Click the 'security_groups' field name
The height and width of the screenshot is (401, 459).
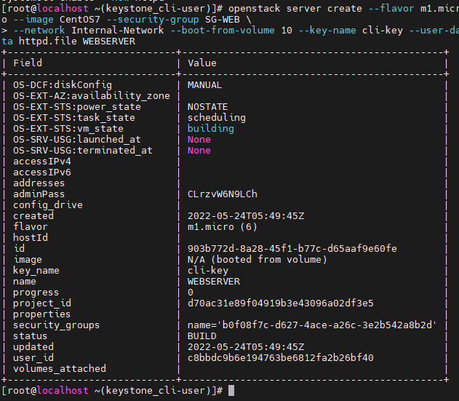point(56,325)
